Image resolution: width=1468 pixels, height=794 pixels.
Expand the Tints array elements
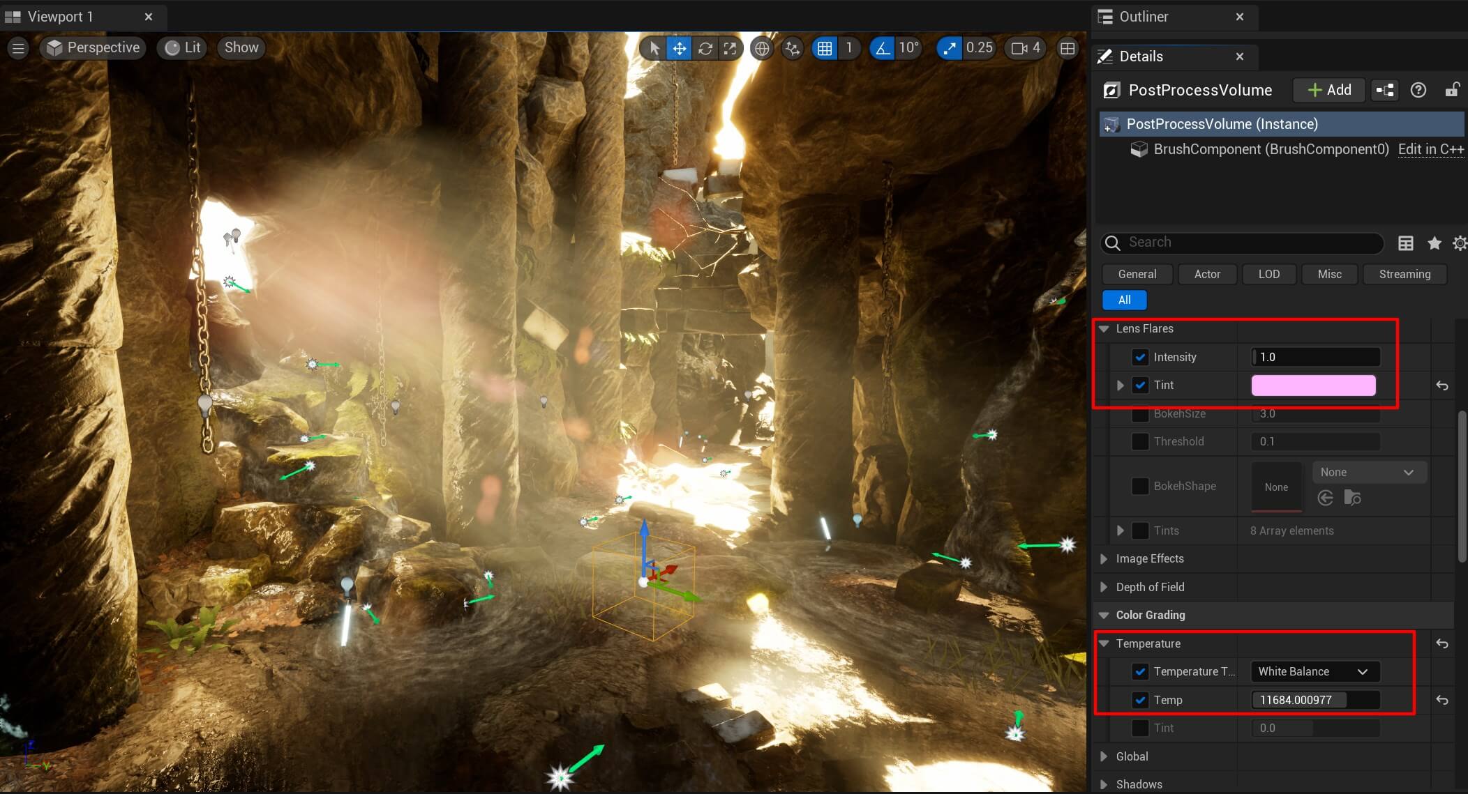(1120, 530)
